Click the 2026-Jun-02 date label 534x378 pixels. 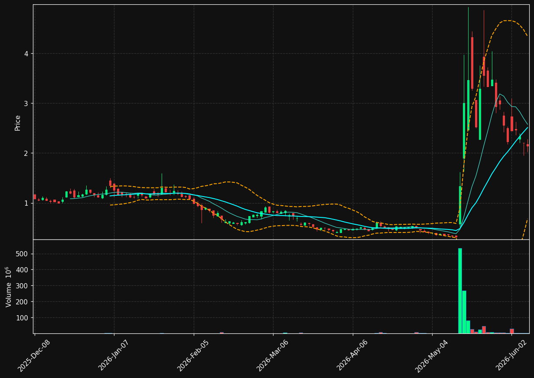point(511,355)
